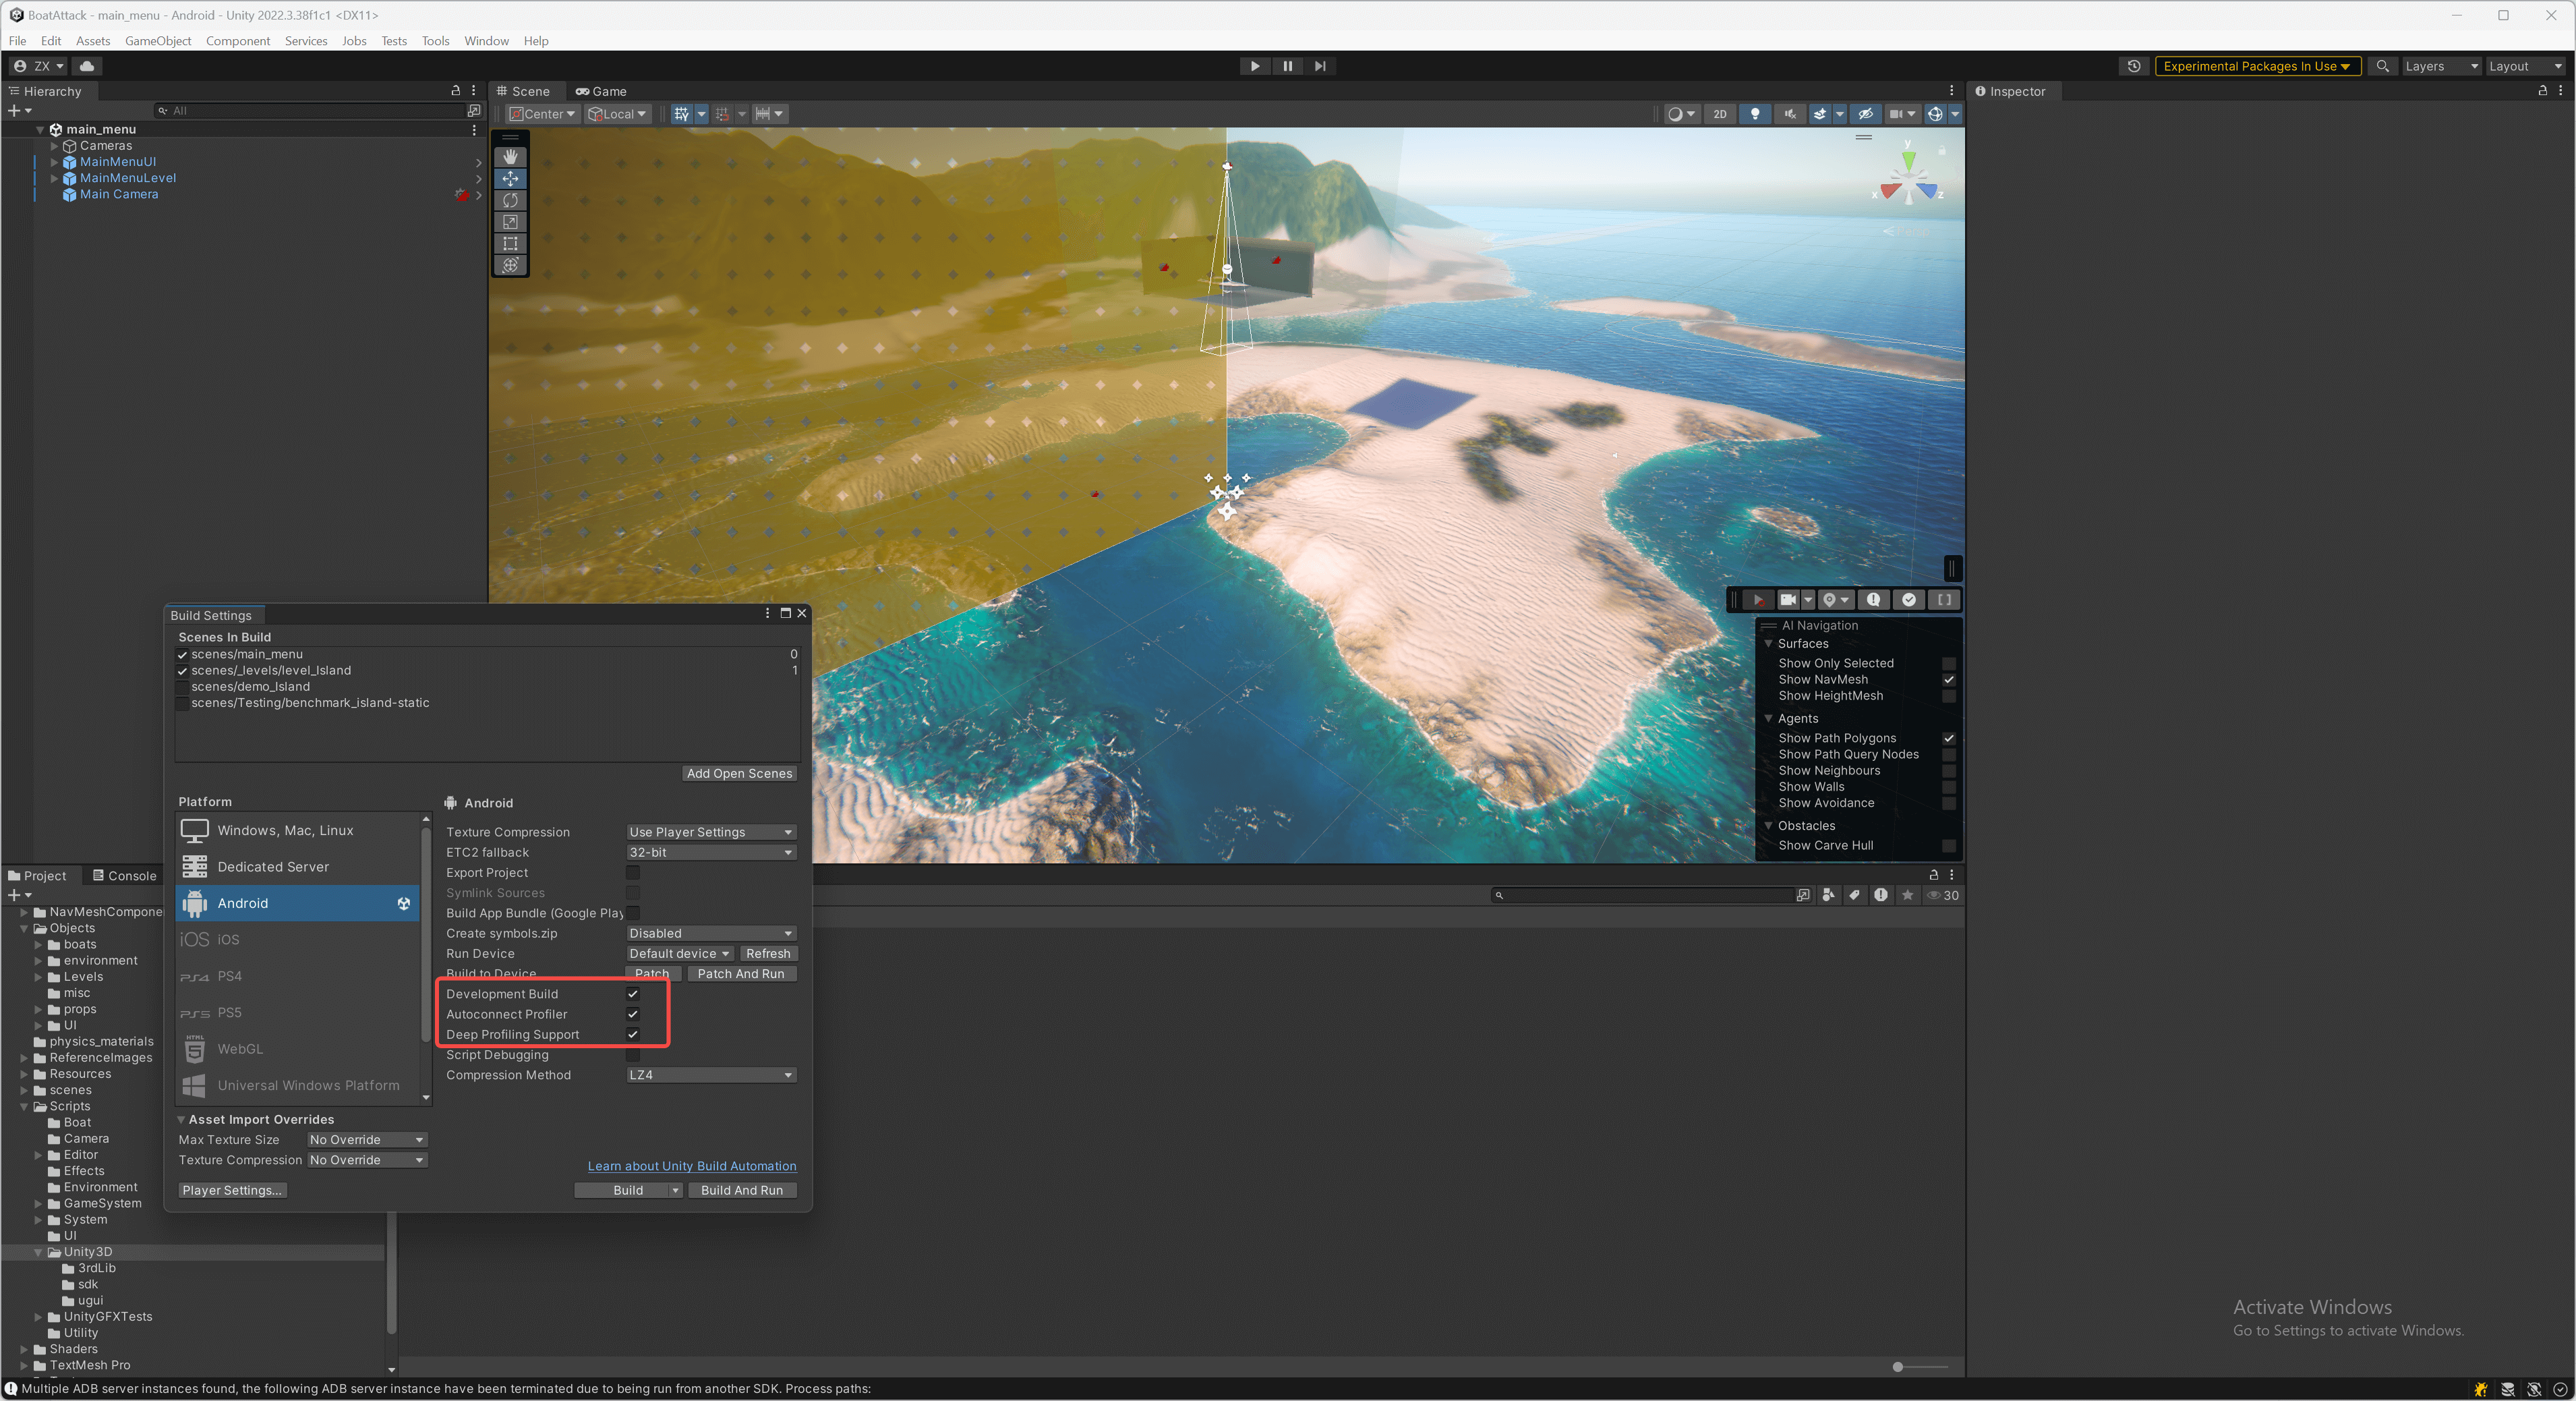The width and height of the screenshot is (2576, 1401).
Task: Toggle 2D view mode
Action: (1719, 114)
